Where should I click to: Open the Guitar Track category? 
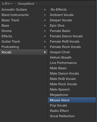(24, 42)
